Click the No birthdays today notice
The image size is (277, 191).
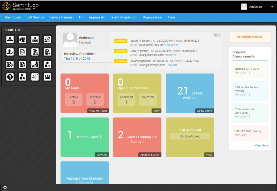pos(250,37)
